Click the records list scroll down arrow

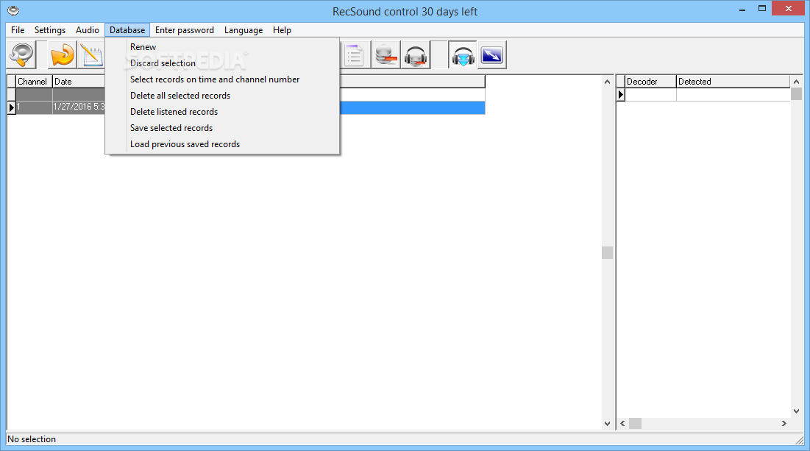point(607,423)
